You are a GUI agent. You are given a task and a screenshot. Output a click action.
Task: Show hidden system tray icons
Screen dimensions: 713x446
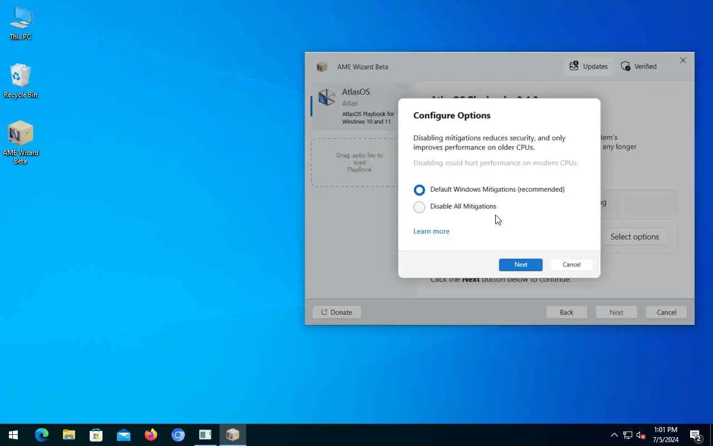click(614, 435)
